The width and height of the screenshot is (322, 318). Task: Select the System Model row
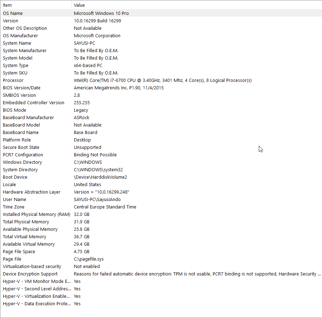(x=162, y=58)
